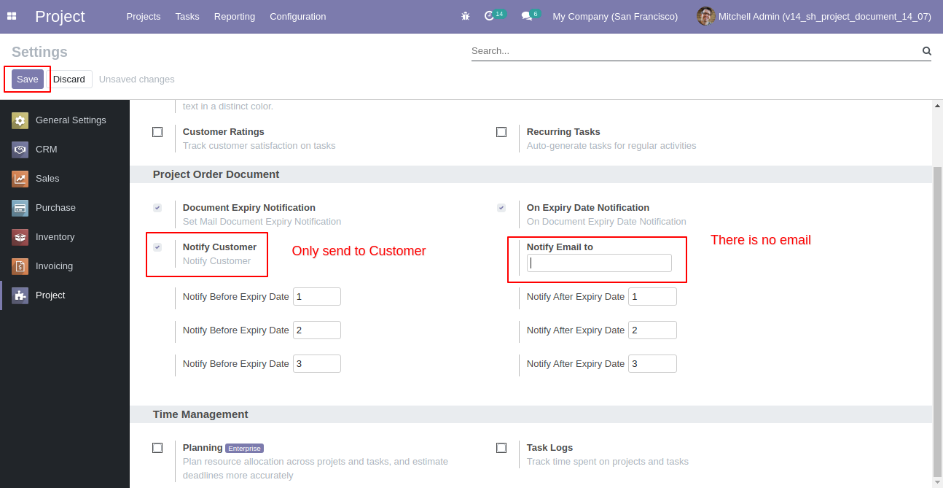Click the Discard button
Screen dimensions: 943x488
click(69, 79)
